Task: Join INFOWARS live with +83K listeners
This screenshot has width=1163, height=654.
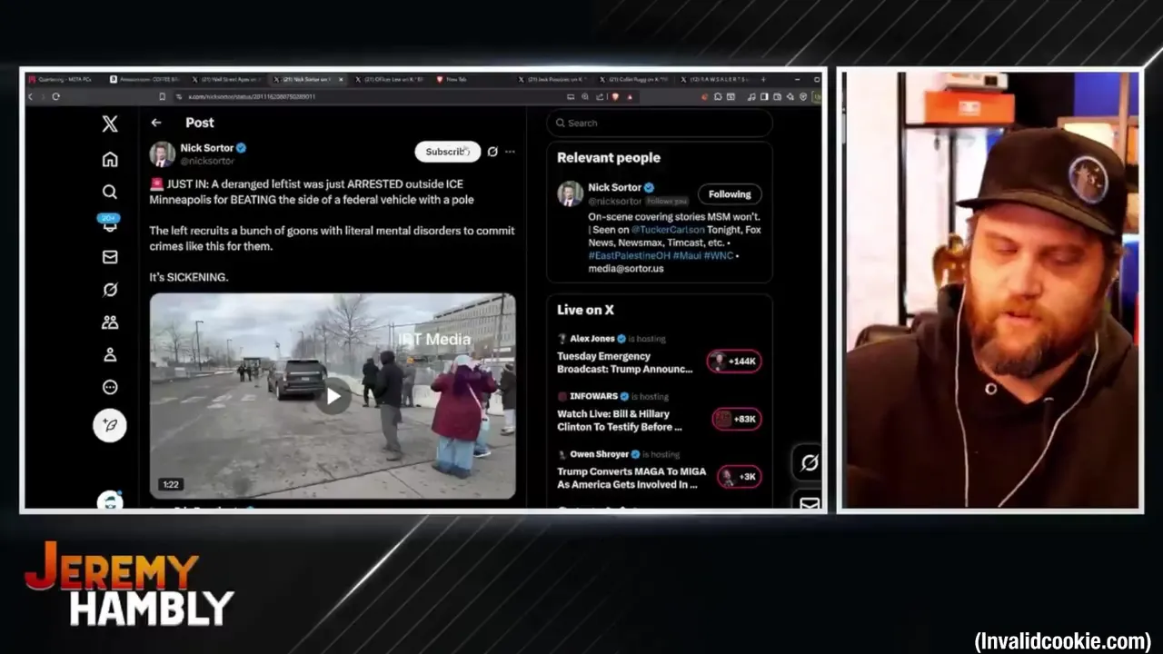Action: tap(737, 419)
